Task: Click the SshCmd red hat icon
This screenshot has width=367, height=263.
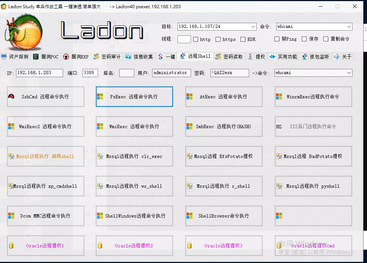Action: (11, 96)
